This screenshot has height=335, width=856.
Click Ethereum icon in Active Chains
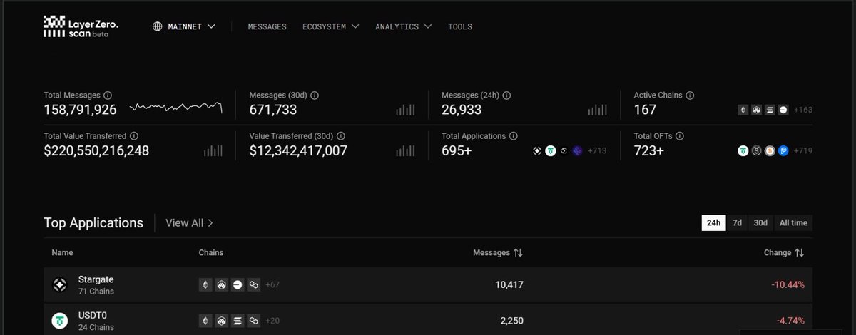(743, 110)
